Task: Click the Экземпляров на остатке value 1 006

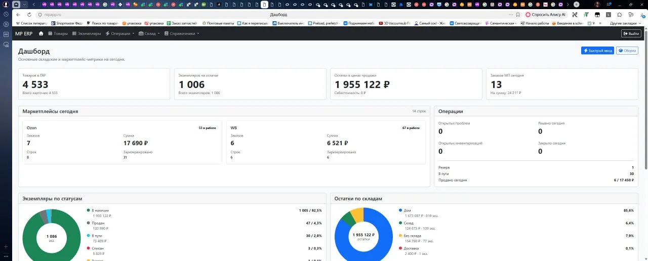Action: click(x=192, y=84)
